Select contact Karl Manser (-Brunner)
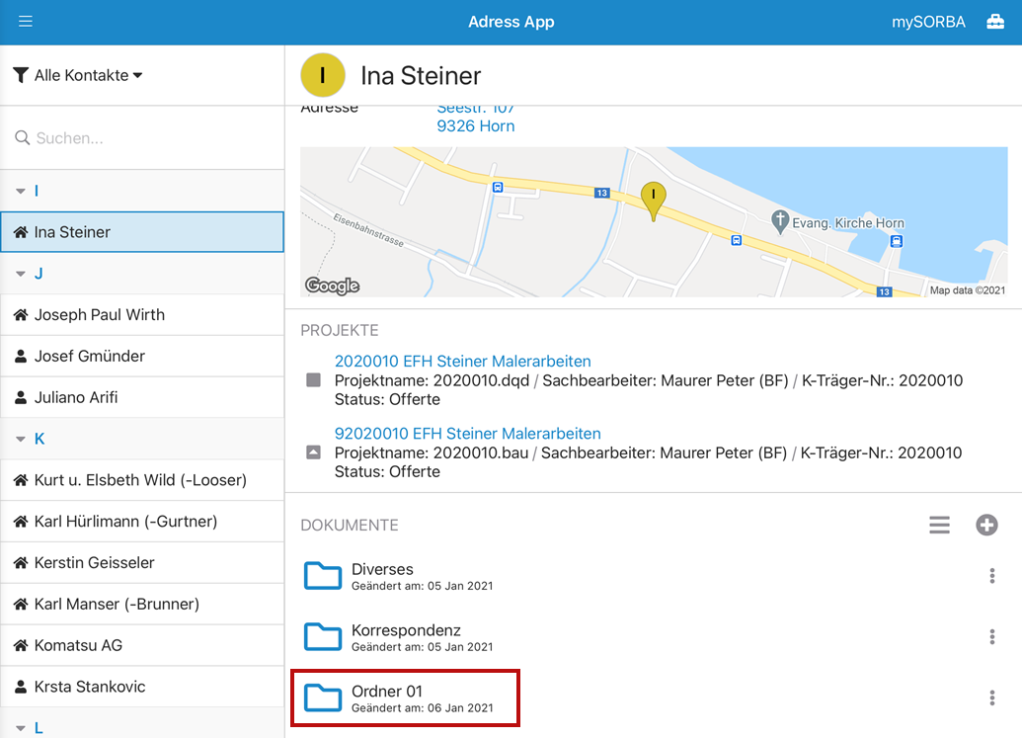Viewport: 1022px width, 738px height. pos(142,604)
